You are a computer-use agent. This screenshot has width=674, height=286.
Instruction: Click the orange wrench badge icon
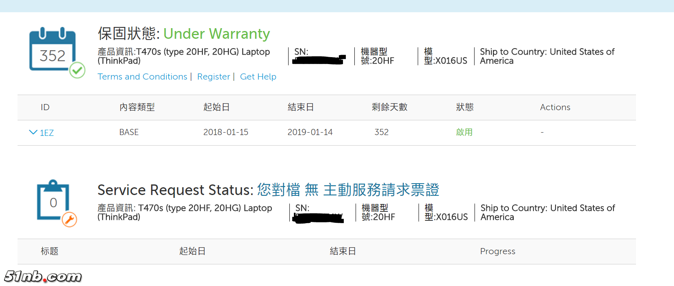[x=69, y=219]
